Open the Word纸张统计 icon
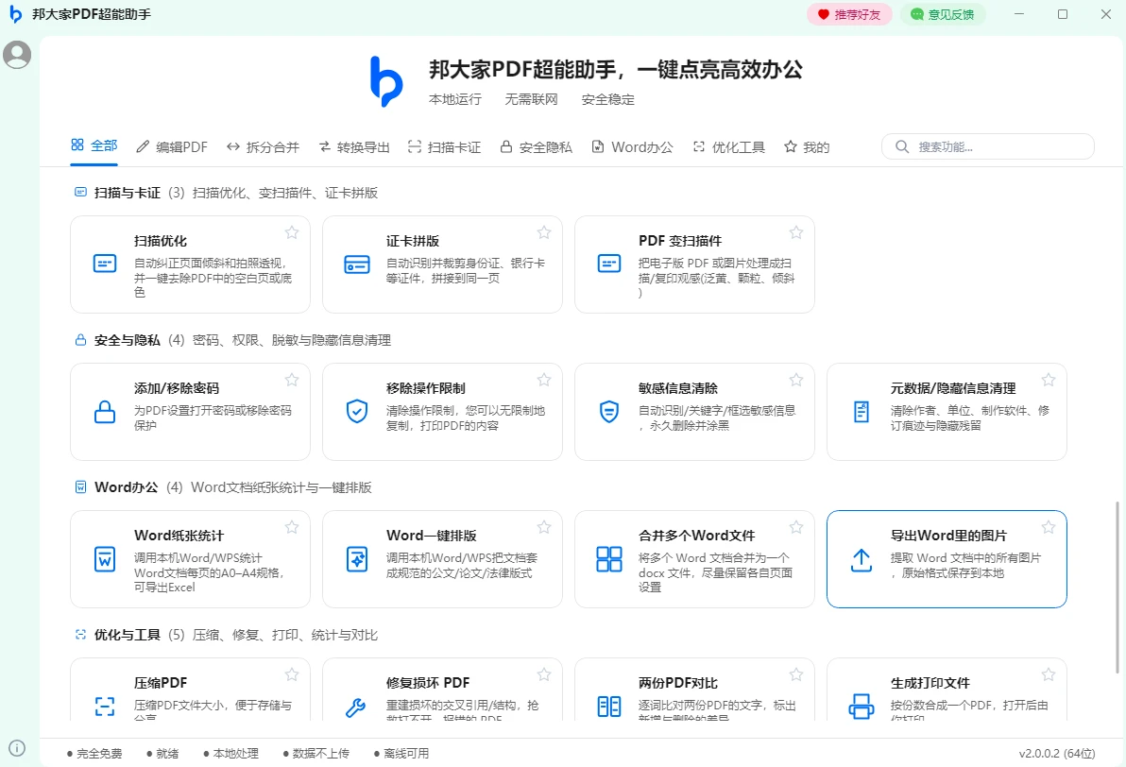 click(105, 559)
